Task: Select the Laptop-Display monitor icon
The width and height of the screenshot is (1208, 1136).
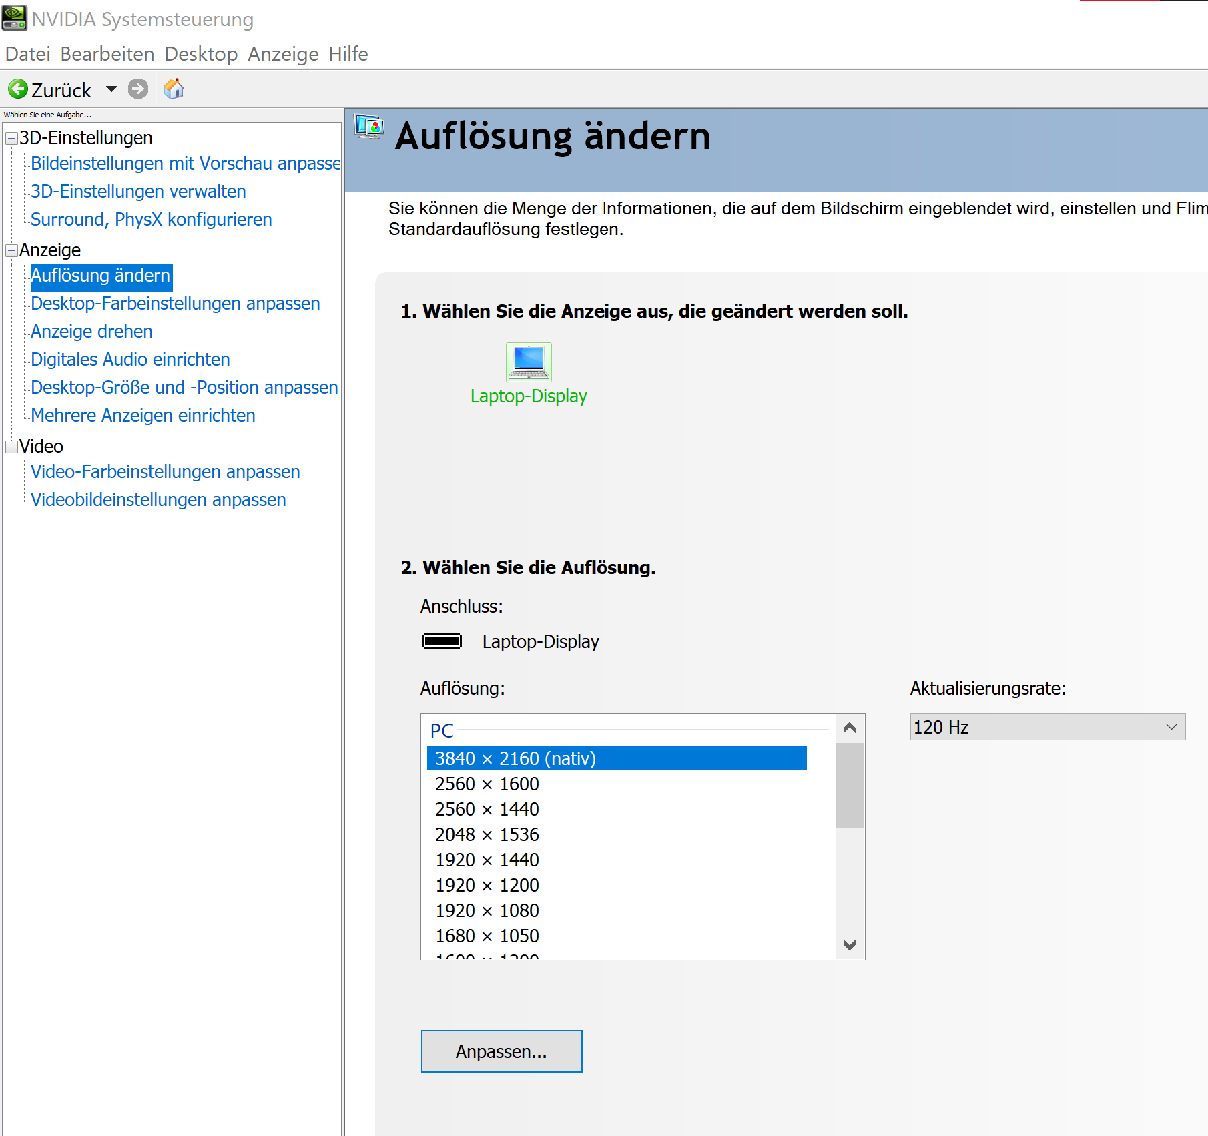Action: tap(529, 361)
